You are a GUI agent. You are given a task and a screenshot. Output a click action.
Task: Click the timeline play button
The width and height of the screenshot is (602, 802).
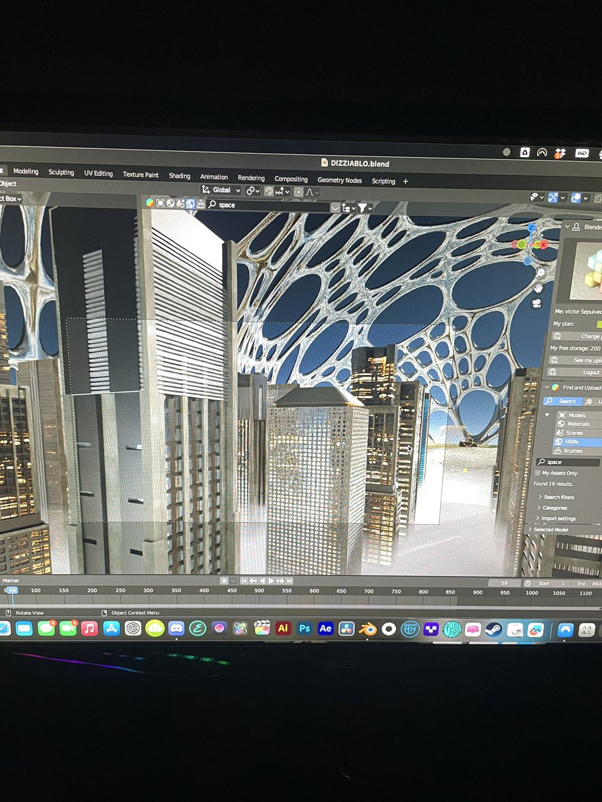271,580
